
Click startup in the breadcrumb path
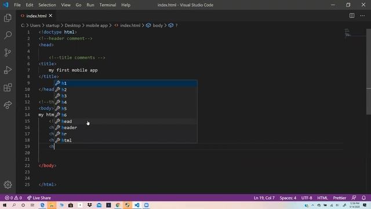53,26
